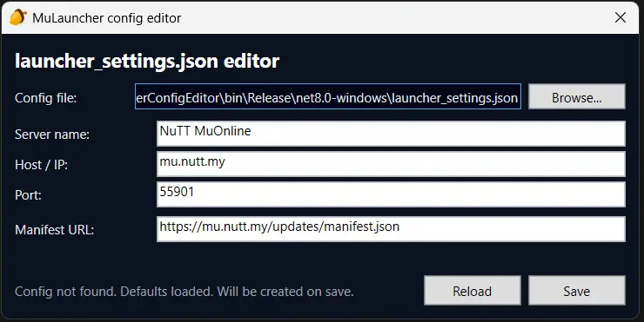Click the 'Port:' label

point(28,195)
